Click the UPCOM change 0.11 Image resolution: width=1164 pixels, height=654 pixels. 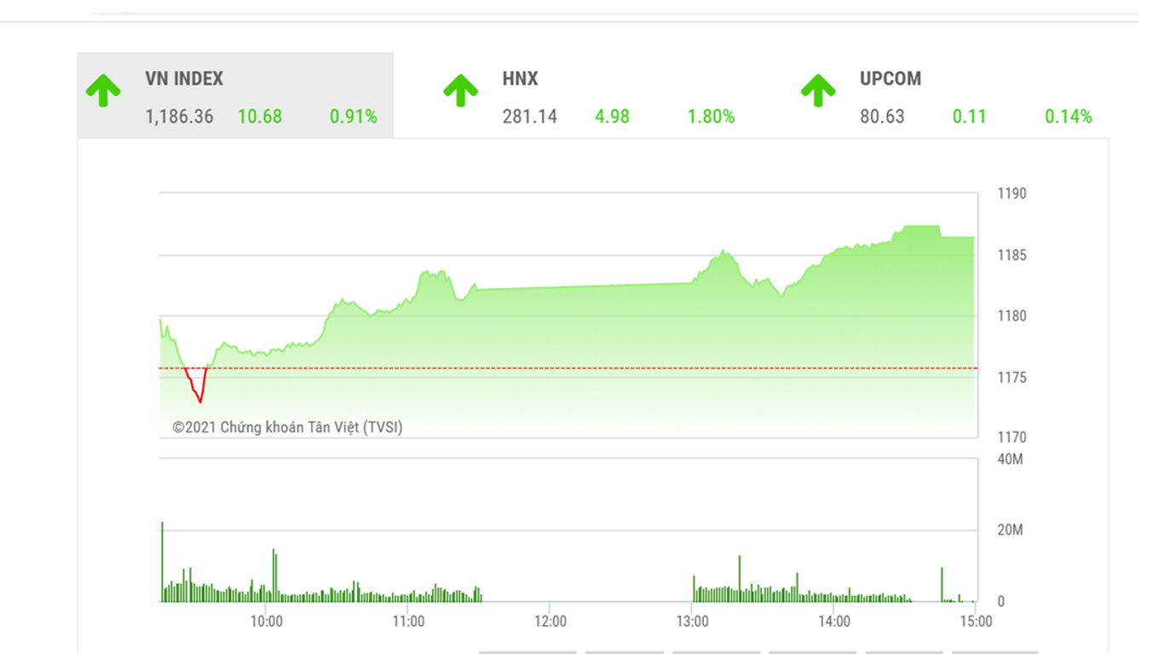click(969, 117)
